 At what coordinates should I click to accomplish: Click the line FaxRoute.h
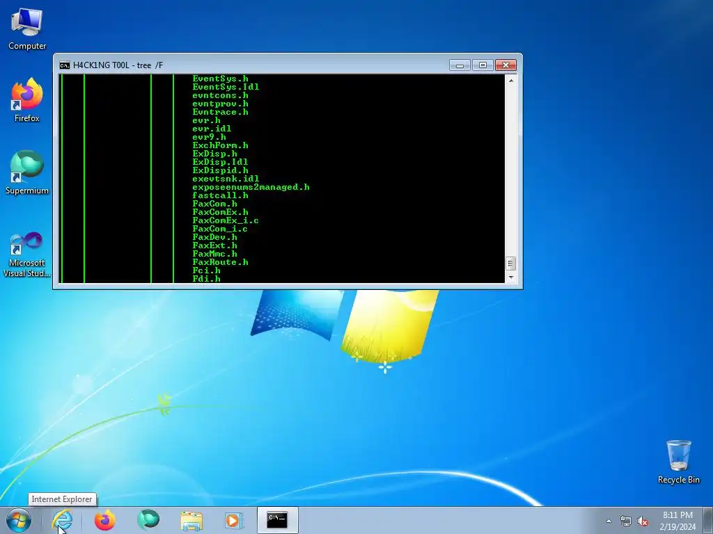pos(221,262)
